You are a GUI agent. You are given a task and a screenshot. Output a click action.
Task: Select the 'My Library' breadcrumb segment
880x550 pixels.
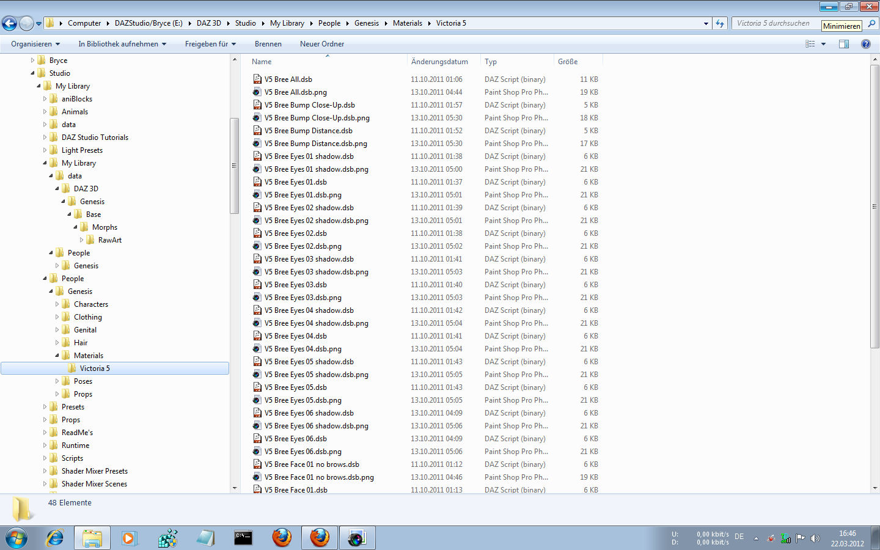tap(287, 23)
